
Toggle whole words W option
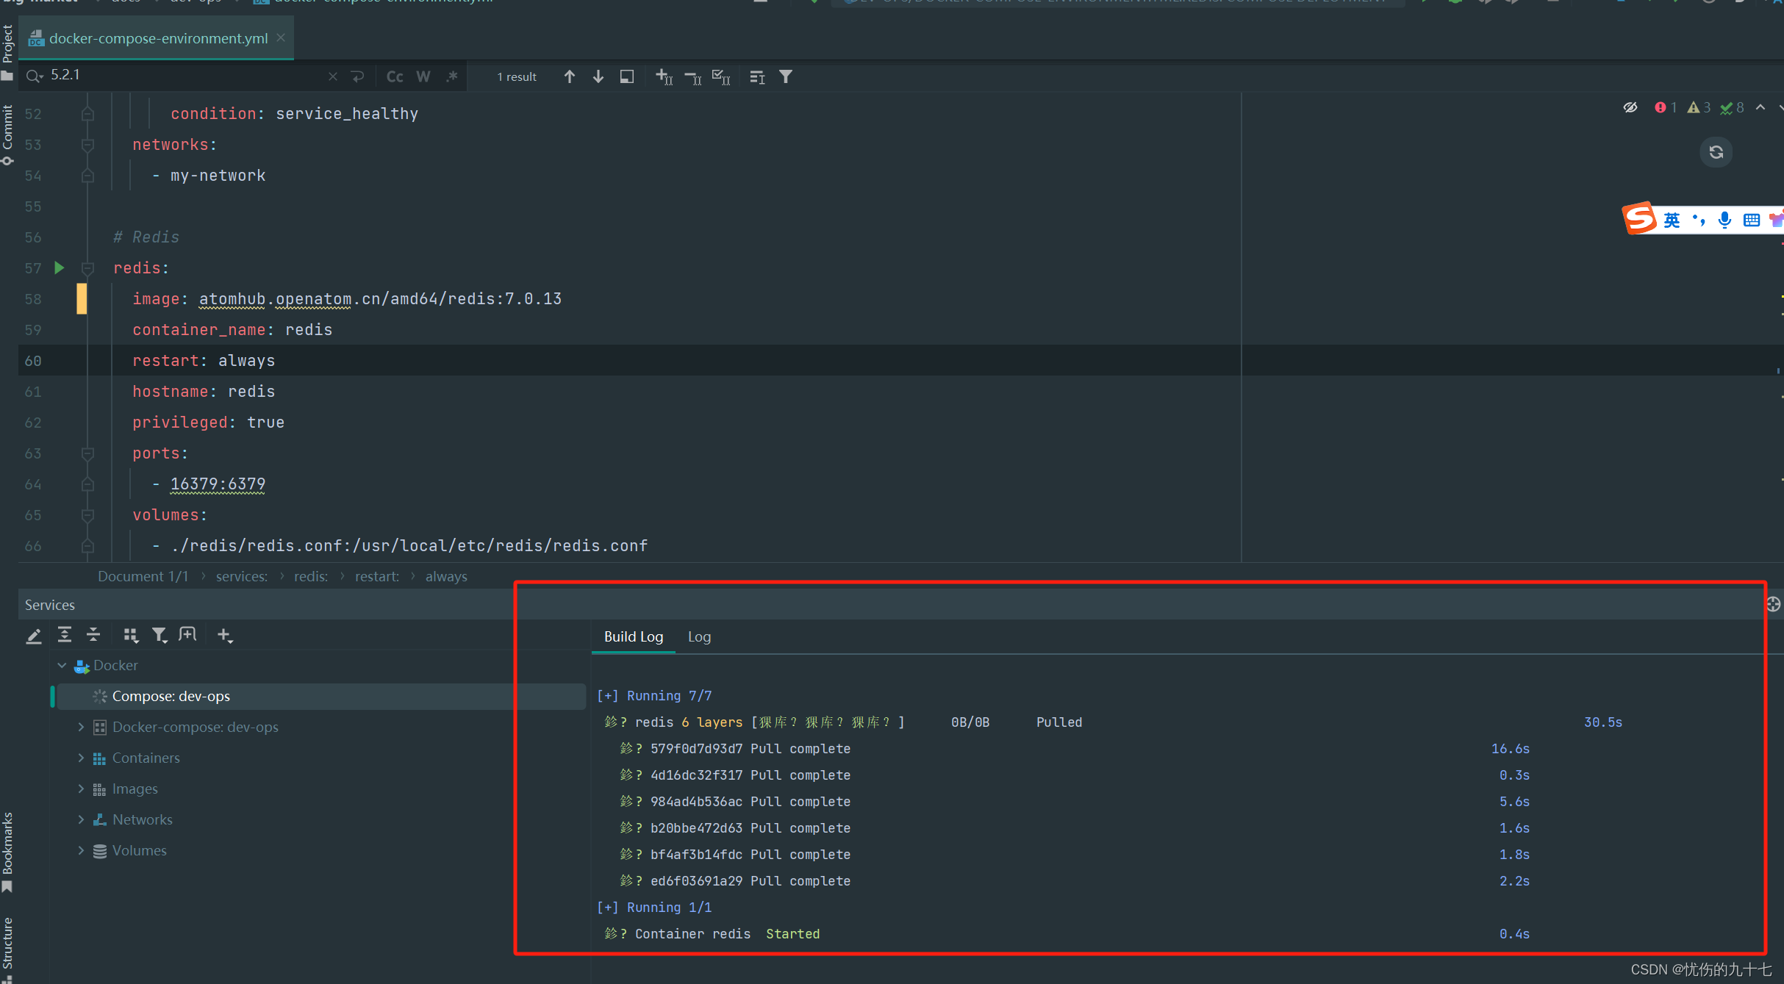[423, 76]
